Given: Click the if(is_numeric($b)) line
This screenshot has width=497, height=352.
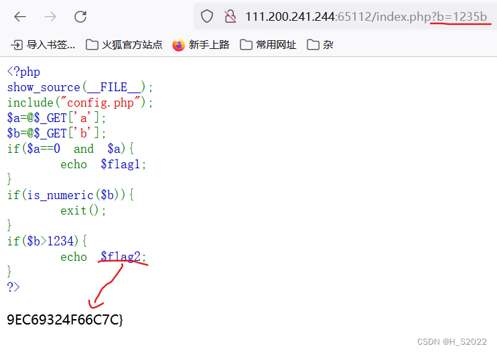Looking at the screenshot, I should click(x=70, y=195).
